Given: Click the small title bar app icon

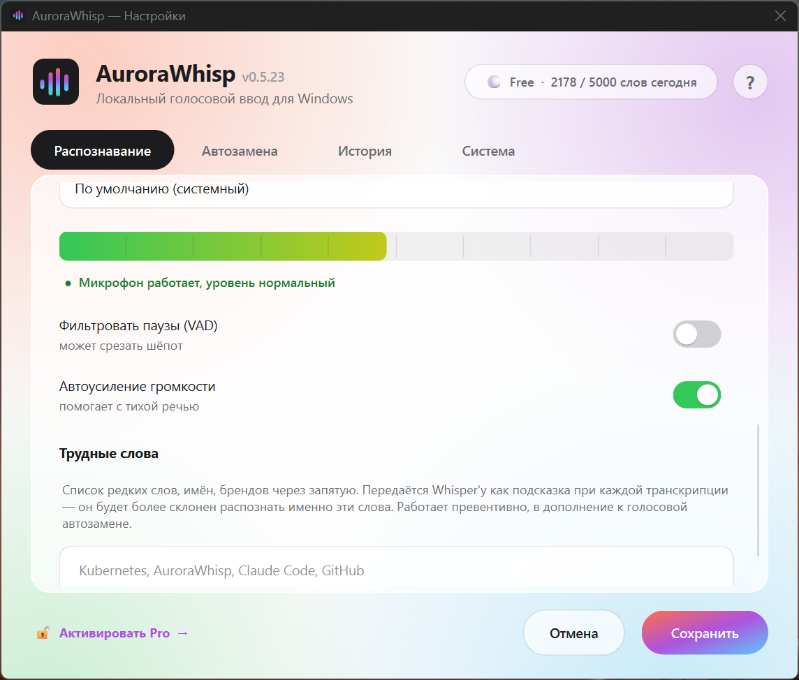Looking at the screenshot, I should [18, 16].
